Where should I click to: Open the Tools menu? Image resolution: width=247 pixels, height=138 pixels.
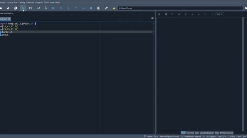pos(46,3)
